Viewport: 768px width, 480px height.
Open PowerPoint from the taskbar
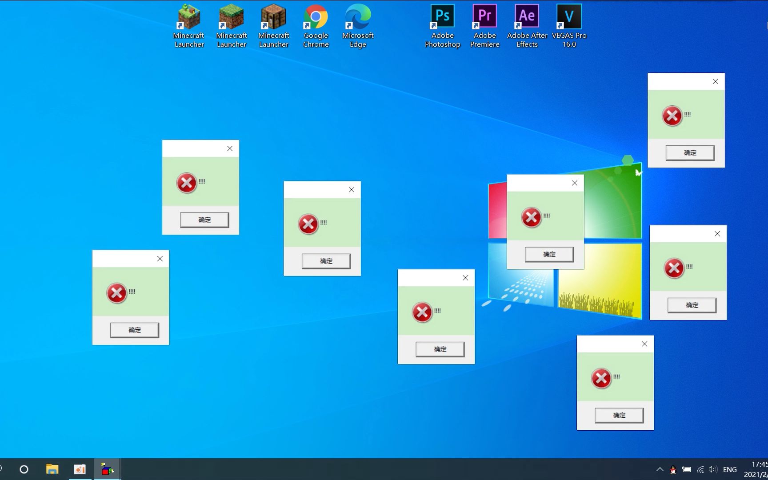(80, 469)
